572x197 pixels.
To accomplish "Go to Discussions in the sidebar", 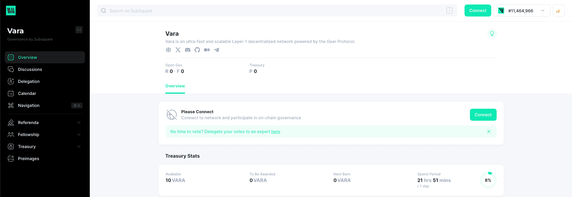I will pyautogui.click(x=30, y=69).
